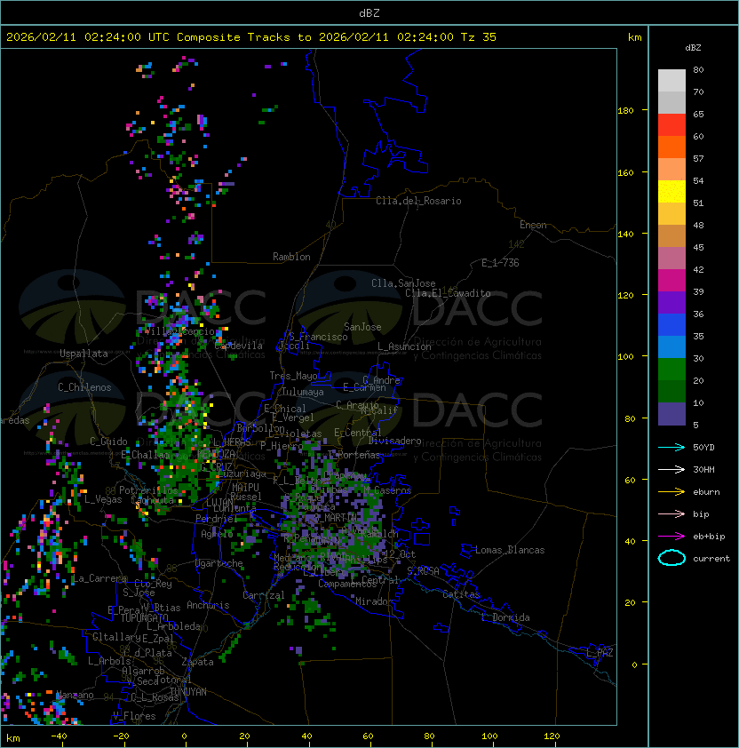Click the 180 km tick on the vertical axis
739x748 pixels.
pos(625,111)
